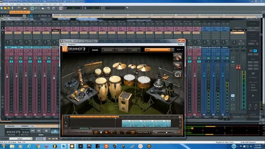Open the EZdrummer MENU dropdown
Image resolution: width=265 pixels, height=149 pixels.
pyautogui.click(x=179, y=50)
